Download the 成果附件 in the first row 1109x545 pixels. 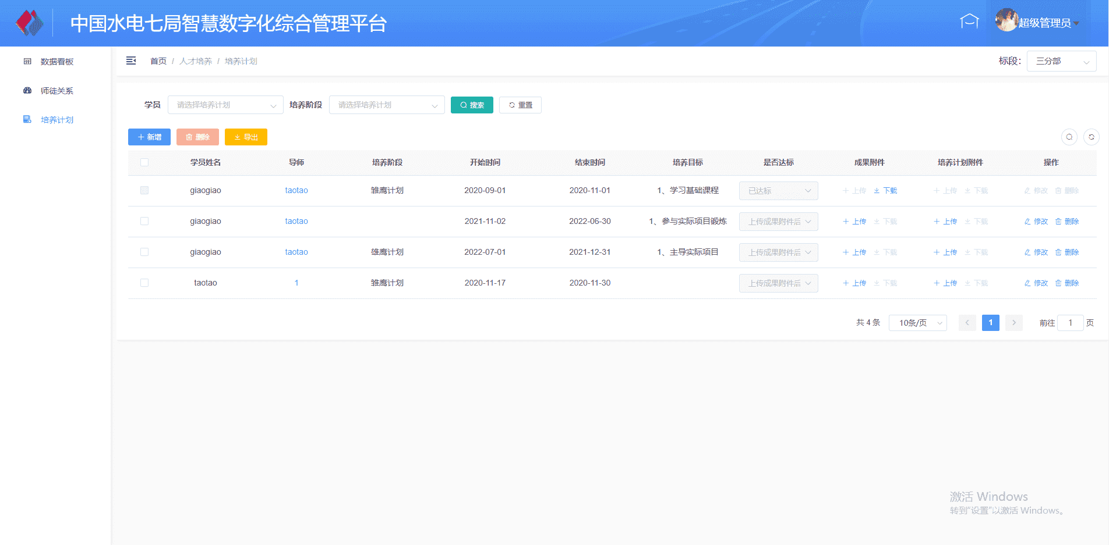[885, 191]
